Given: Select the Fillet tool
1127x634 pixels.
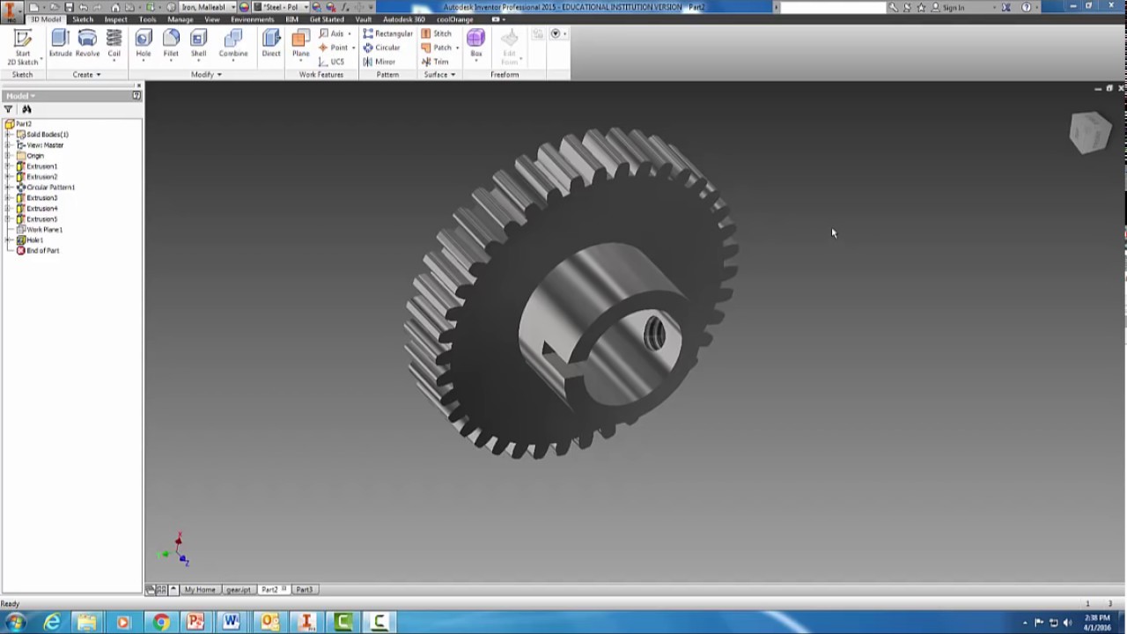Looking at the screenshot, I should tap(171, 43).
